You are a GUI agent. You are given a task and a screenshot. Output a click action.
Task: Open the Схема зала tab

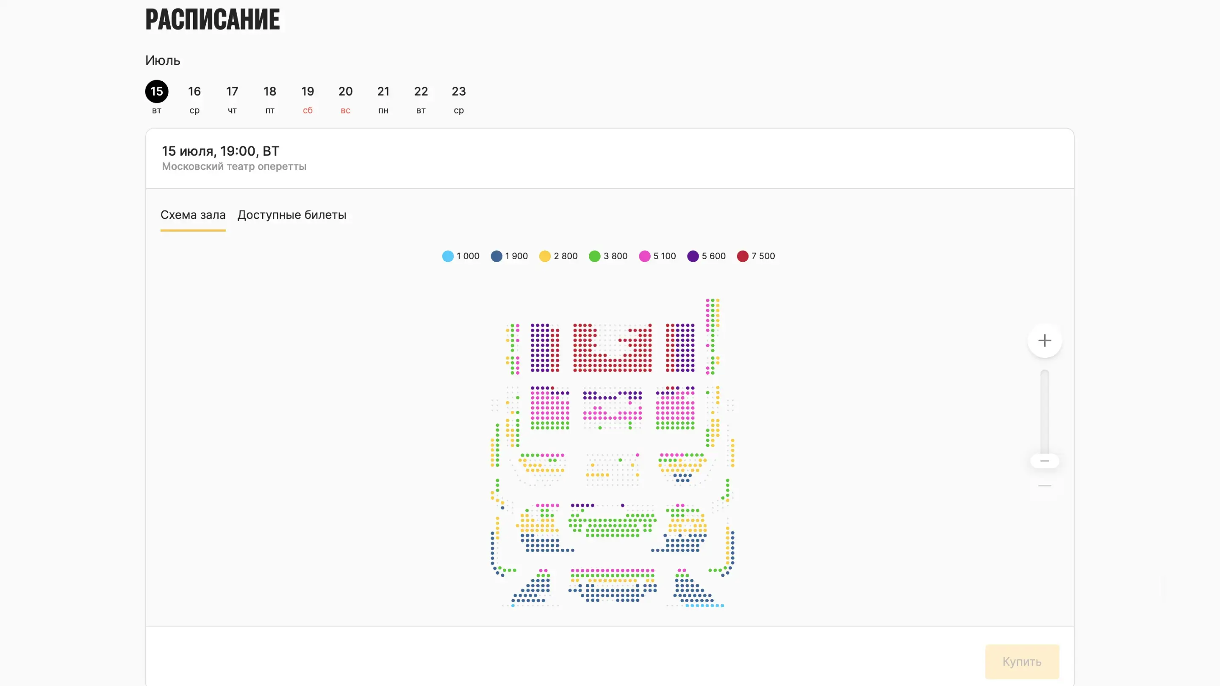pos(193,215)
